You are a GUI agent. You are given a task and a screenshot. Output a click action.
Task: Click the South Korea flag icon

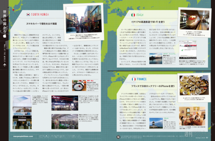(x=28, y=15)
